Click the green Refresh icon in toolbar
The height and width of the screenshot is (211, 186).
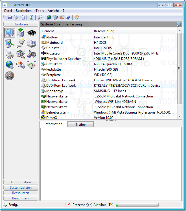(31, 17)
